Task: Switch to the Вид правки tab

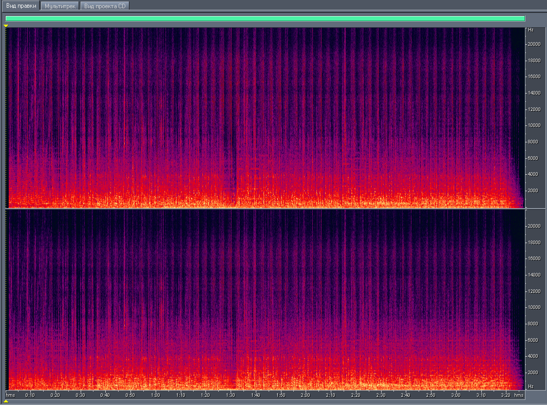Action: pyautogui.click(x=20, y=6)
